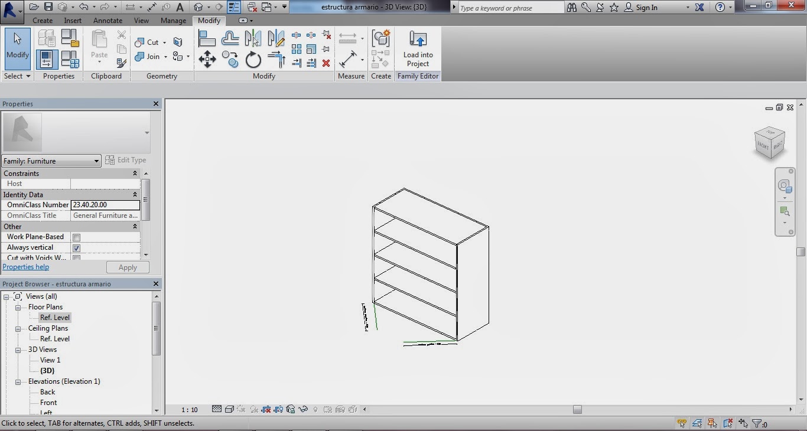Enable the Work Plane-Based checkbox
This screenshot has height=431, width=807.
(76, 237)
